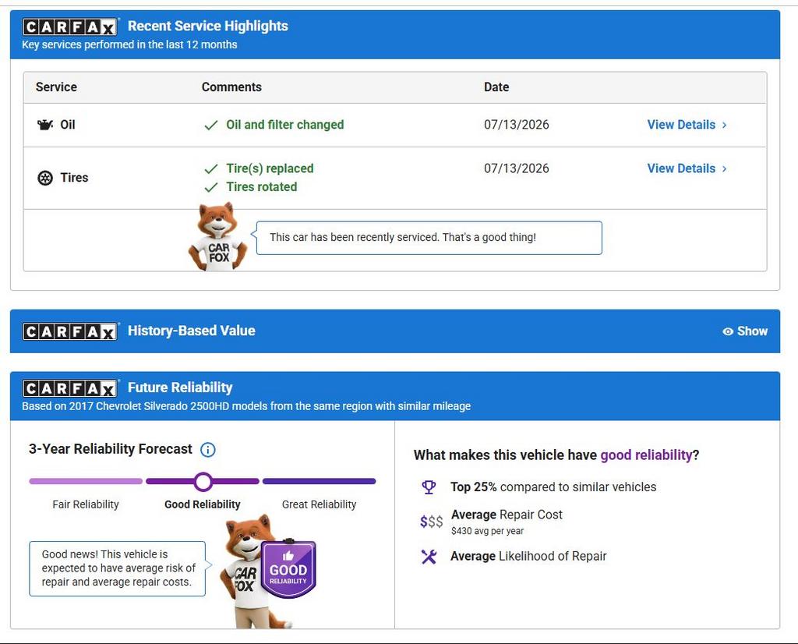Click the Service column header

56,87
